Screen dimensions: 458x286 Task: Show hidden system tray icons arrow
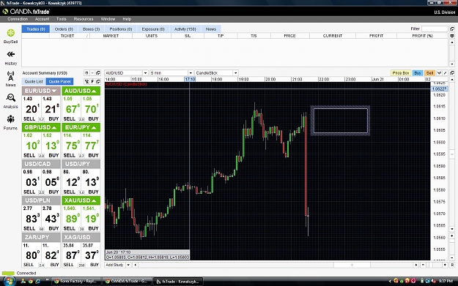[390, 281]
